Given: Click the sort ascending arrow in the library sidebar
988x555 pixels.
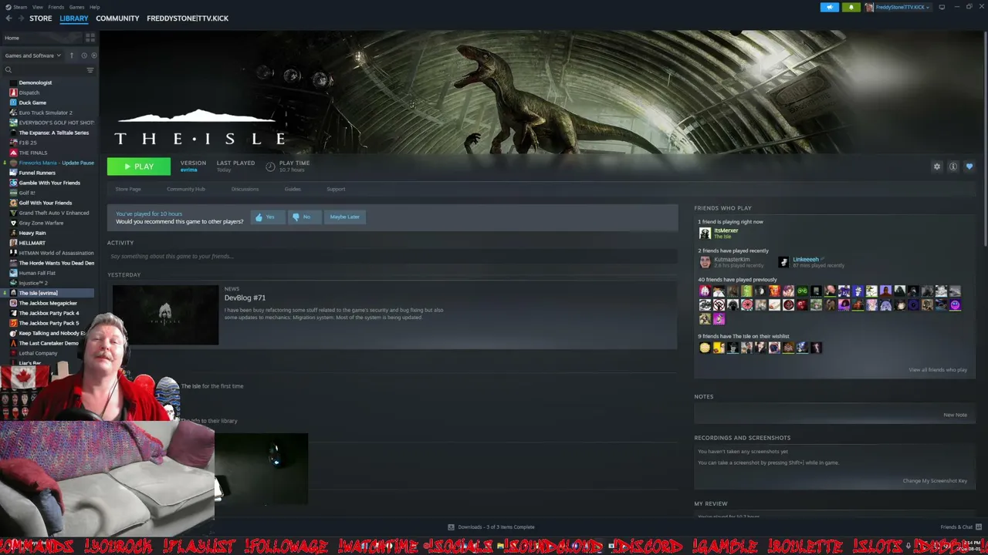Looking at the screenshot, I should 71,55.
